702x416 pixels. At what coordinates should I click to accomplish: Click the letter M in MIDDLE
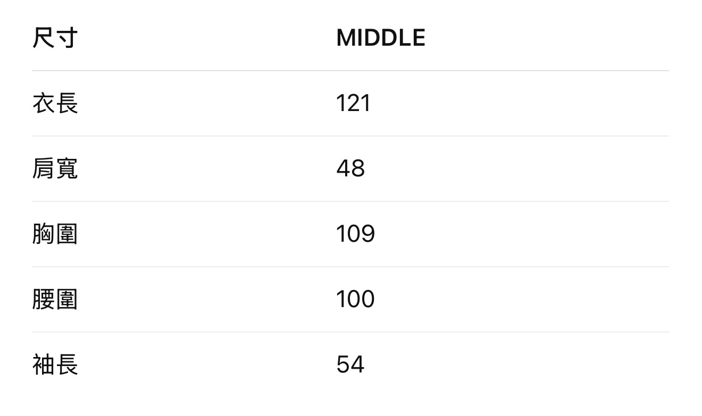click(344, 38)
